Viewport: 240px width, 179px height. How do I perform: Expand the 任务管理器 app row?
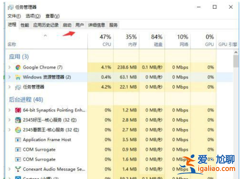pos(10,87)
